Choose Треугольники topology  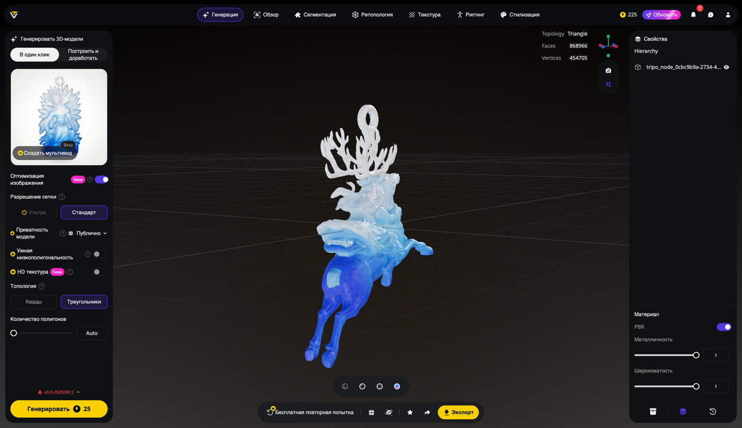(84, 302)
